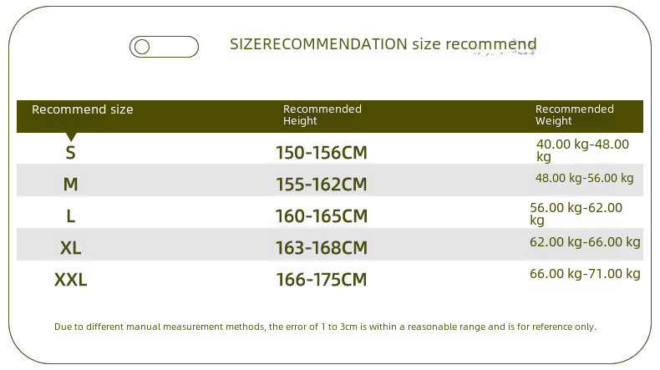This screenshot has width=660, height=370.
Task: Choose size S in the table
Action: point(70,153)
